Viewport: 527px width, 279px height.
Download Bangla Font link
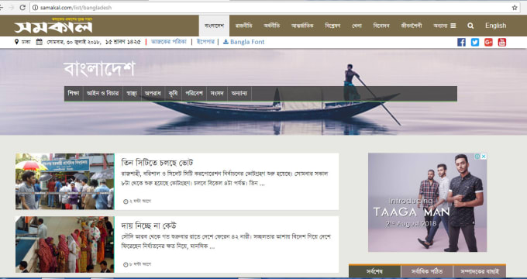point(243,42)
